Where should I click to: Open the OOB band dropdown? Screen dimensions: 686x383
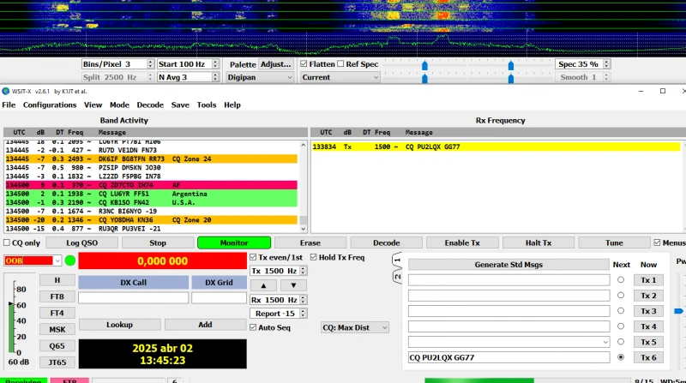(33, 261)
